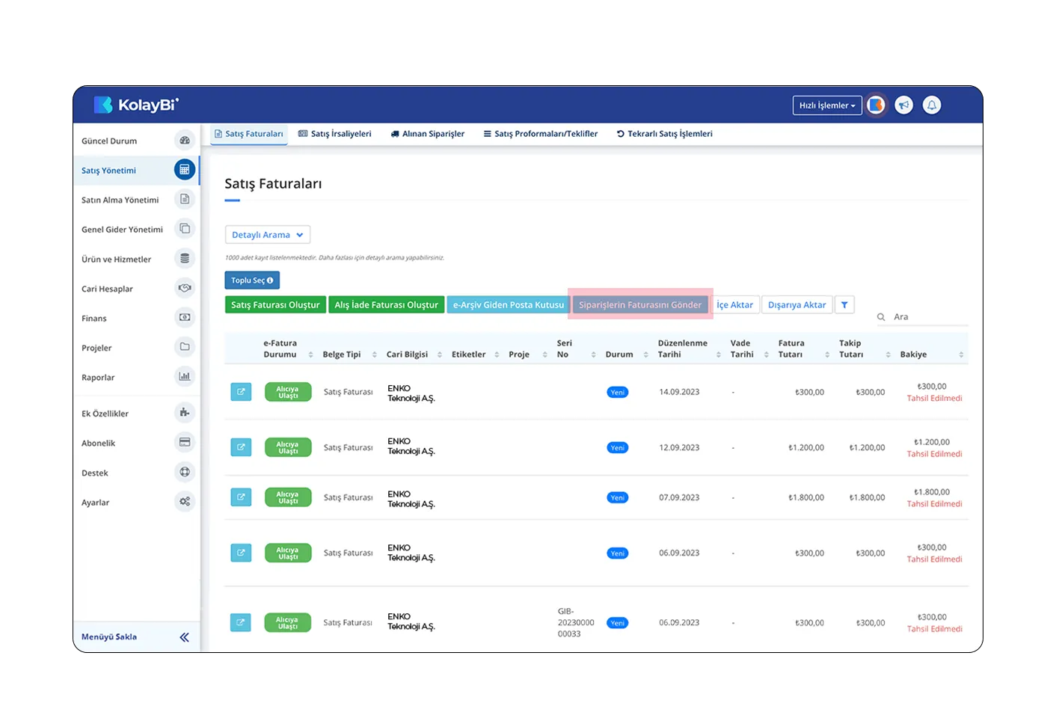1056x718 pixels.
Task: Click Tahsil Edilmedi under ₺1.200,00 balance
Action: point(935,454)
